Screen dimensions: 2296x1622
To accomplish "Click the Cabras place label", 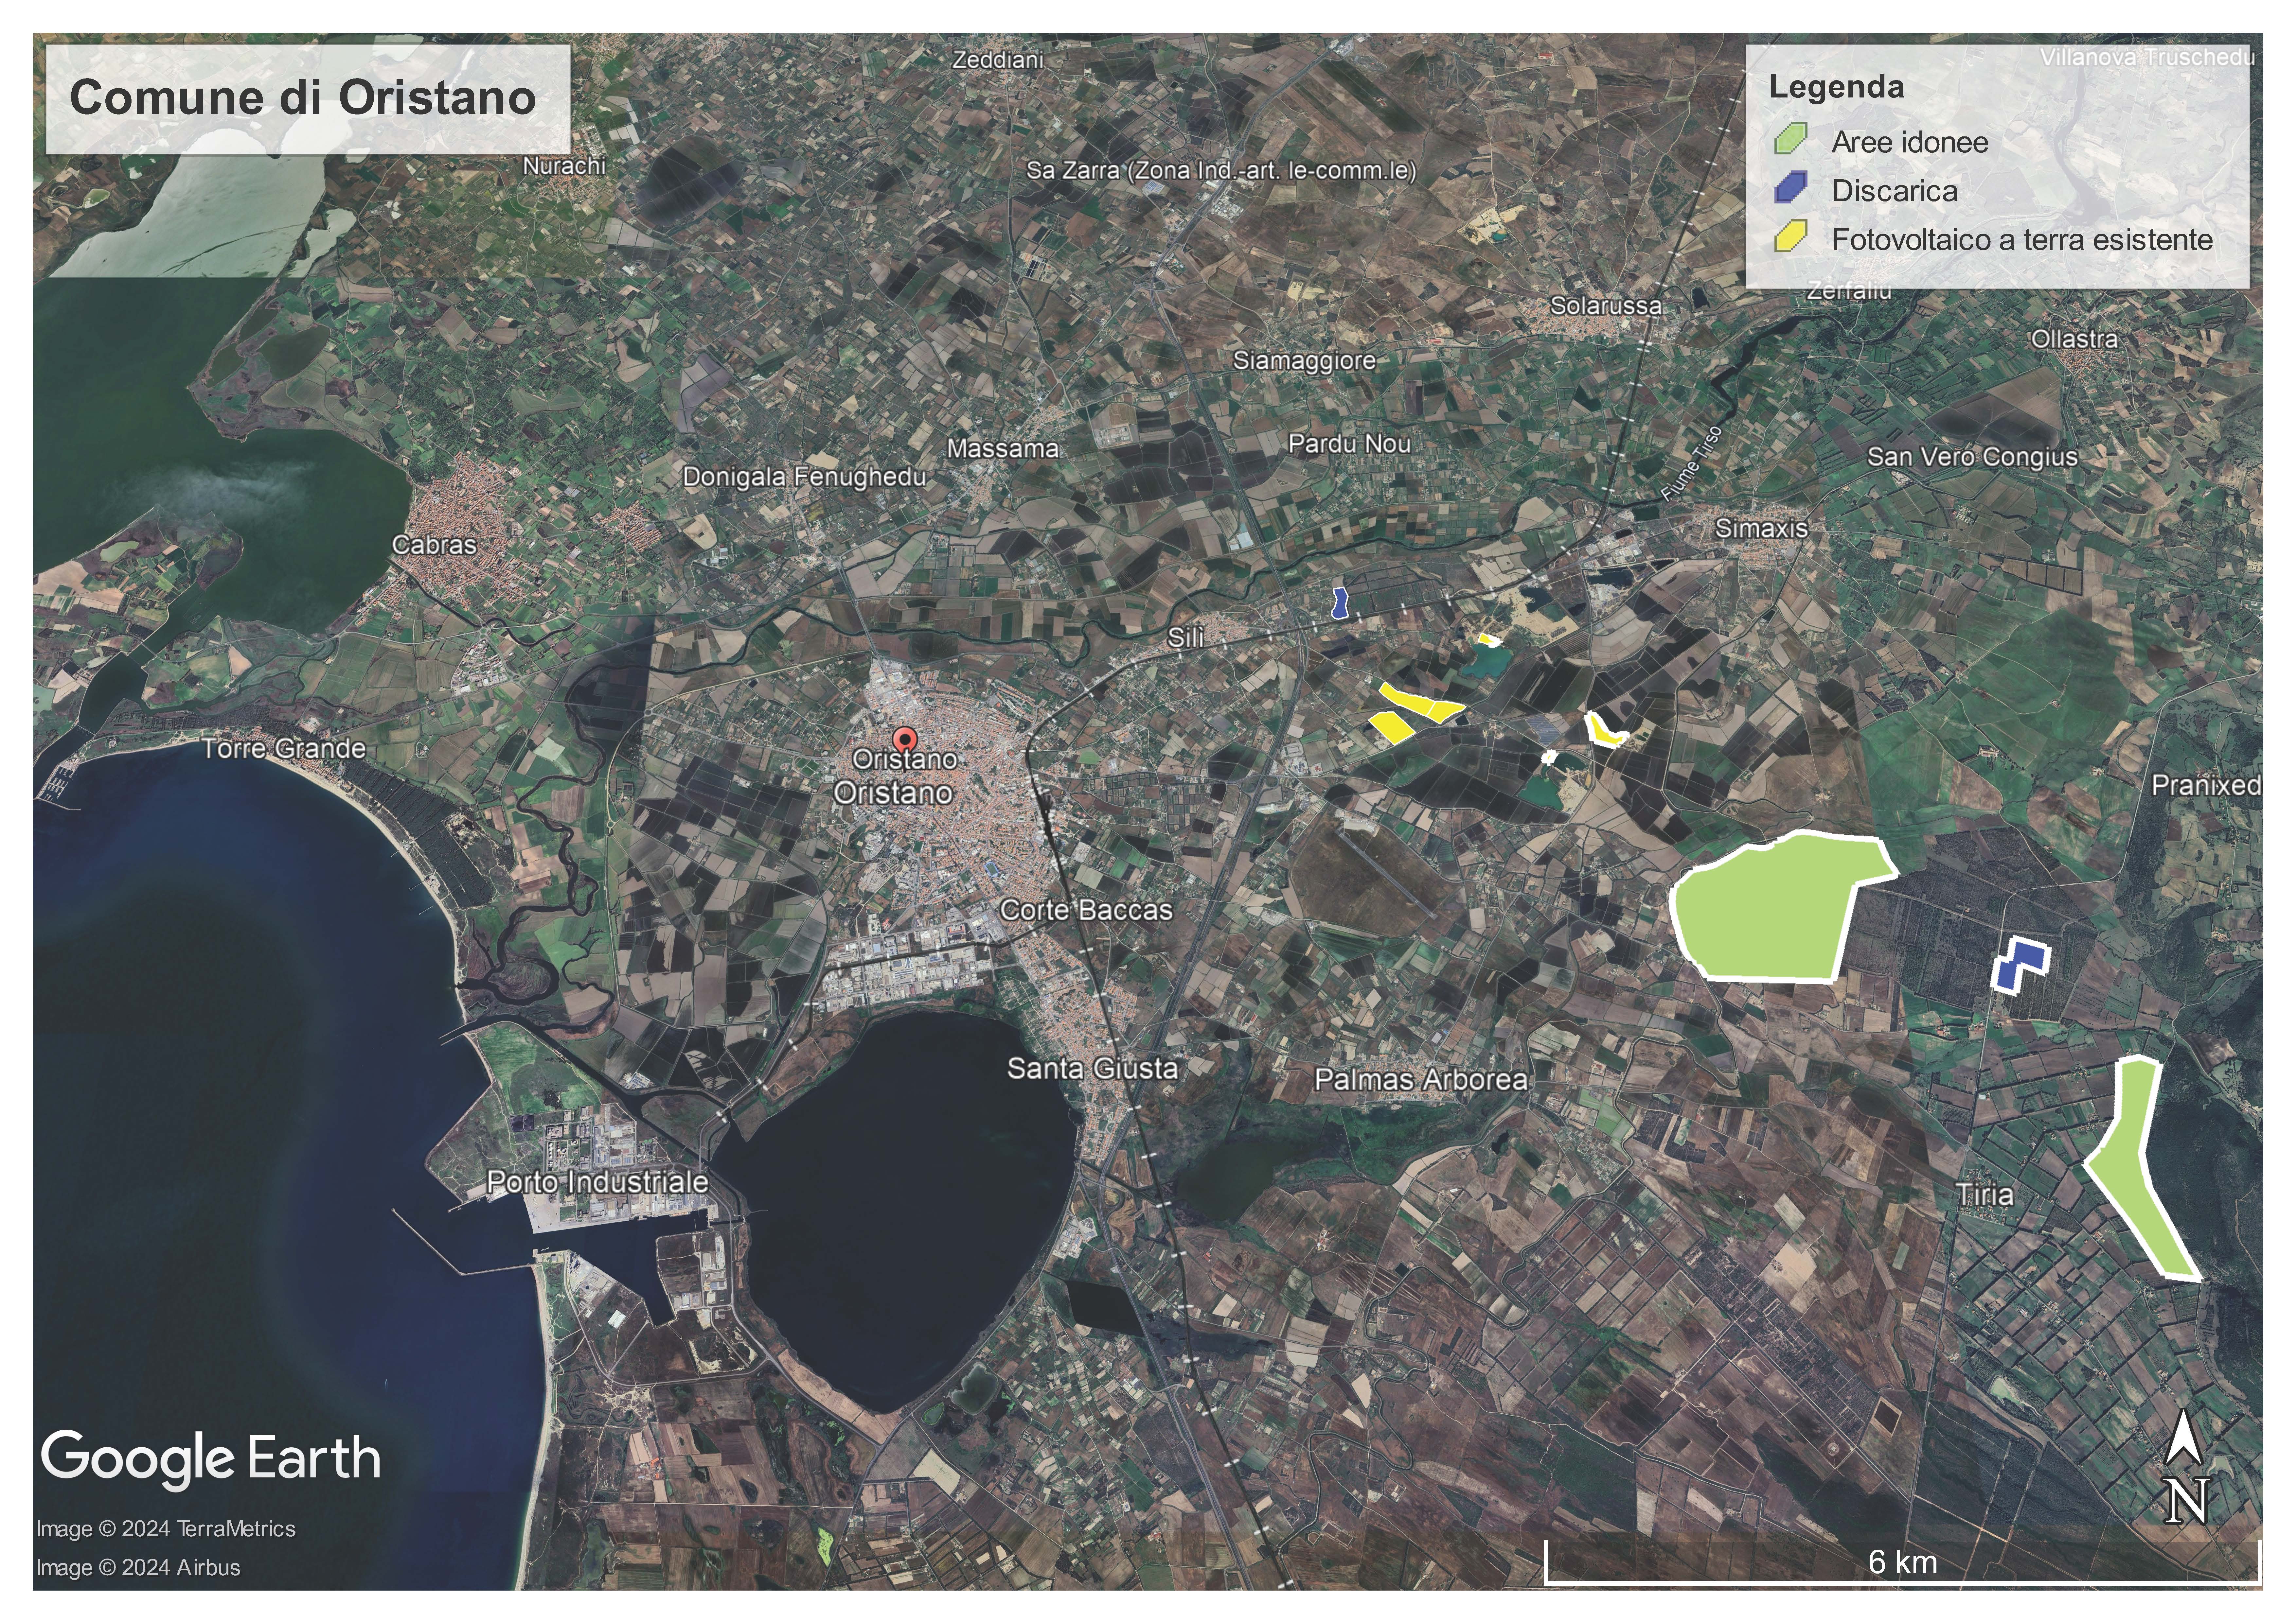I will 434,545.
